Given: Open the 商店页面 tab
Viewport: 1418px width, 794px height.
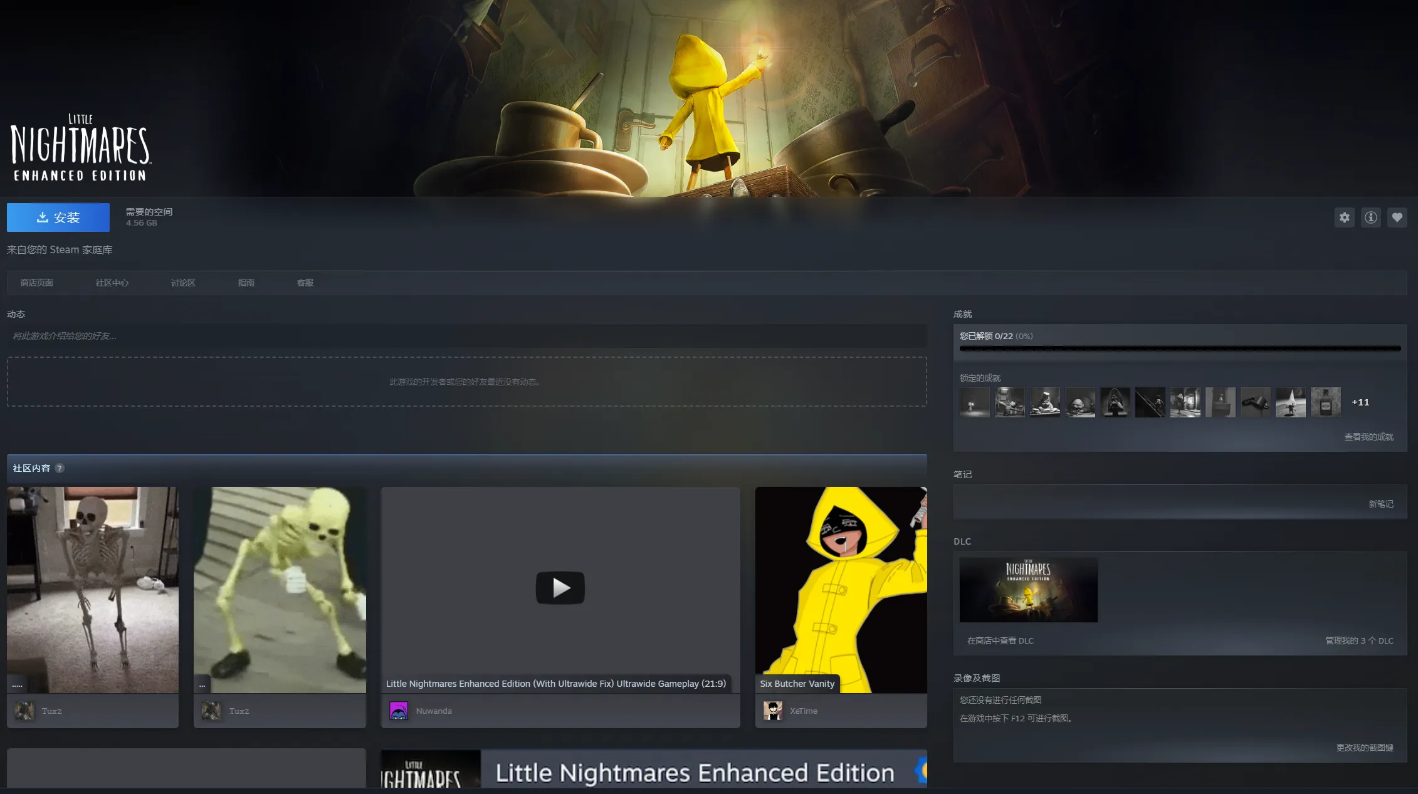Looking at the screenshot, I should [36, 283].
